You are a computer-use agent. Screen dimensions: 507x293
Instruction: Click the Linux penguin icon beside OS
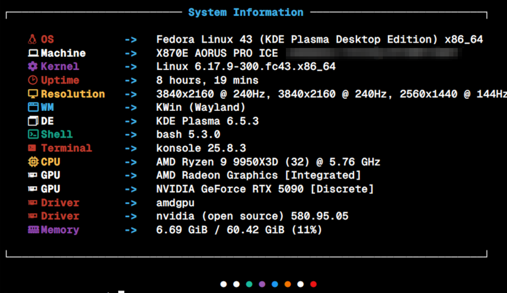[33, 39]
